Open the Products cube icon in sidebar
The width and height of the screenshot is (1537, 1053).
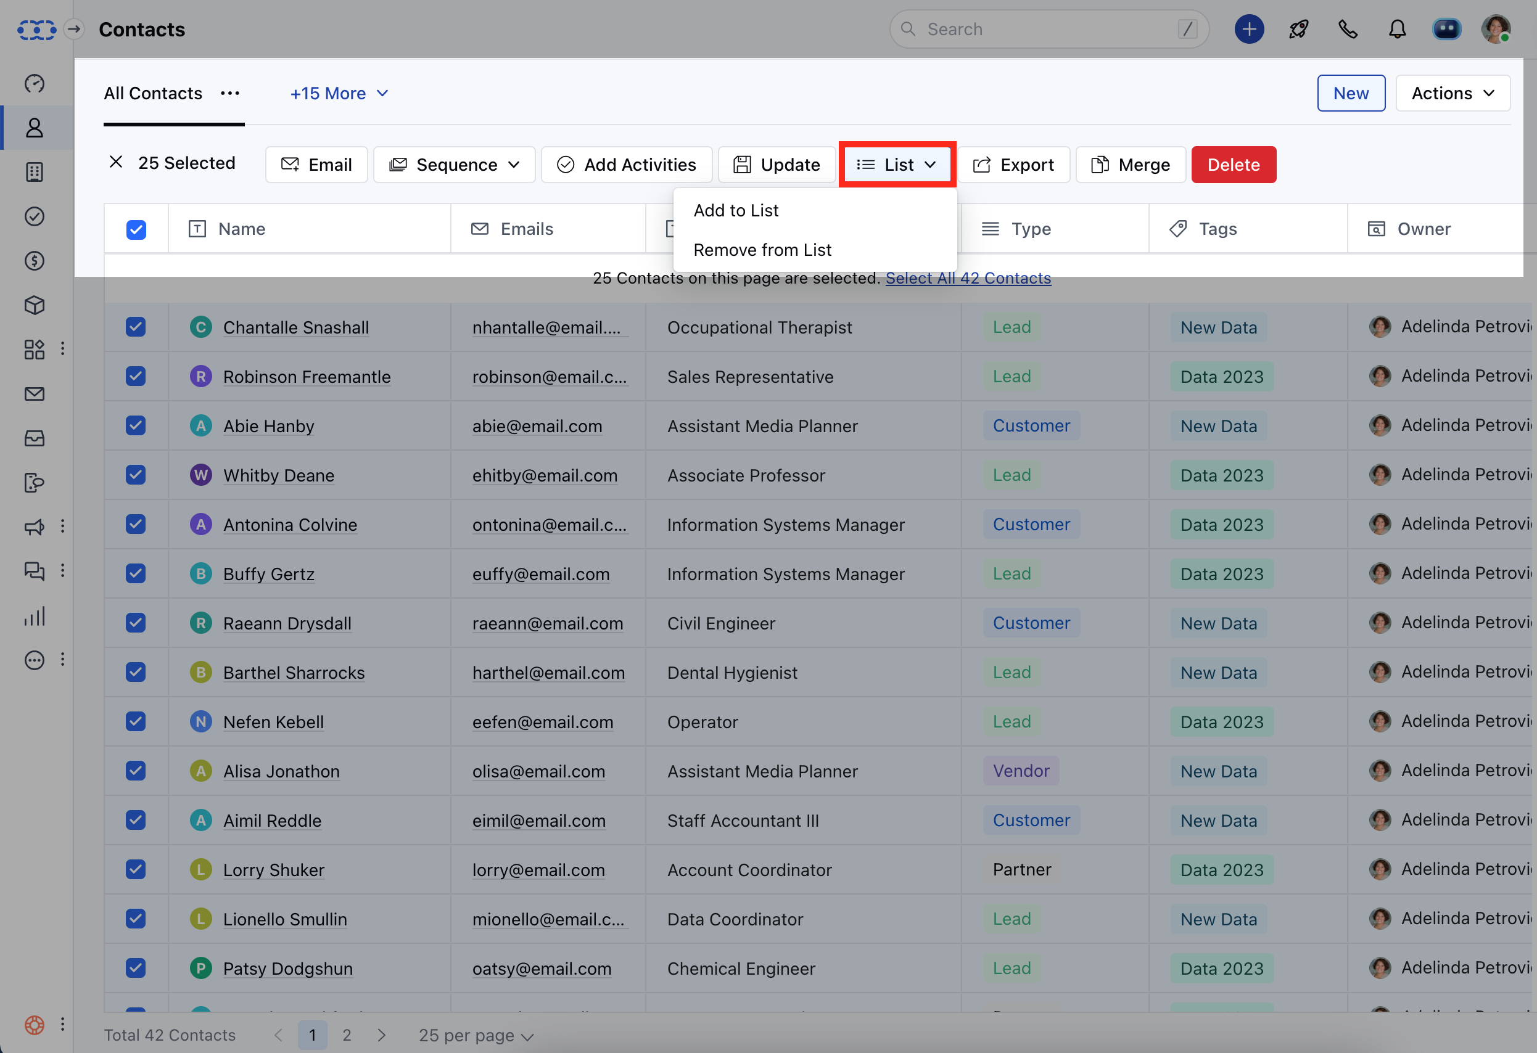35,305
